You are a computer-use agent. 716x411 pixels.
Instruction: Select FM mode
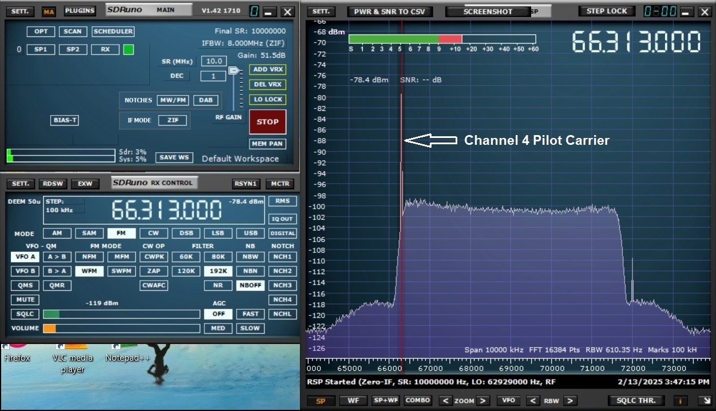[121, 234]
